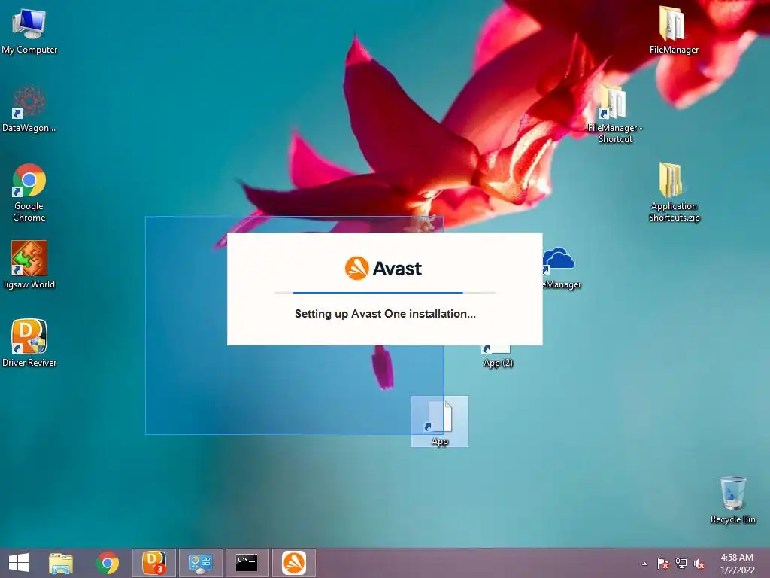
Task: Open the DataWagon shortcut icon
Action: pyautogui.click(x=29, y=109)
